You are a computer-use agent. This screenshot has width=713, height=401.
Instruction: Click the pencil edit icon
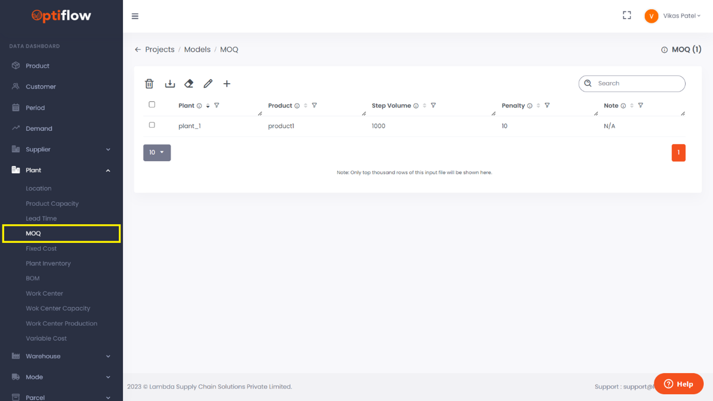[x=208, y=84]
